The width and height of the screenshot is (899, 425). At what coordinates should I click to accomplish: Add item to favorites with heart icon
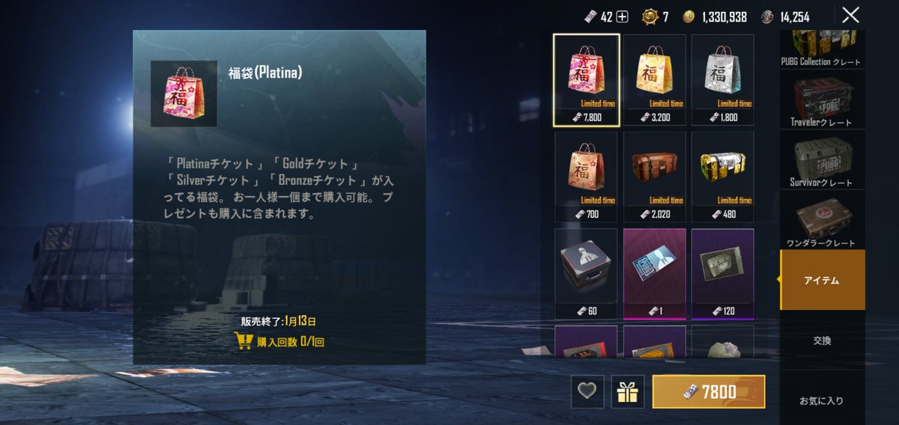tap(587, 391)
